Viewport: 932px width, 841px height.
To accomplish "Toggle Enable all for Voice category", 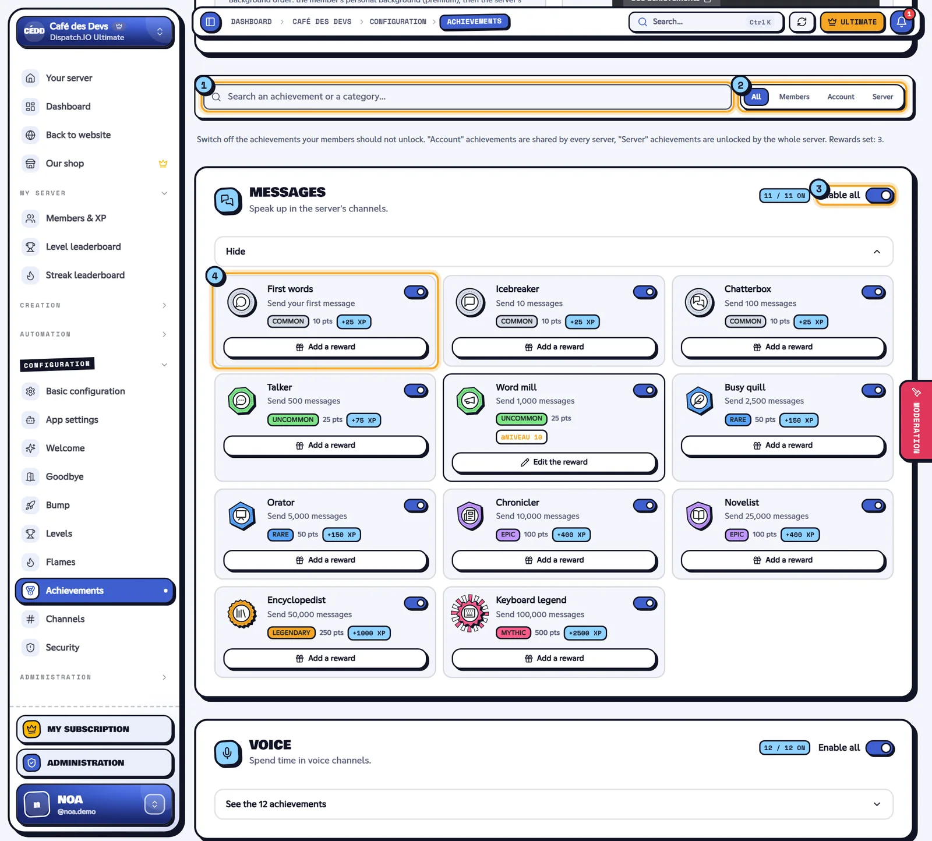I will tap(880, 748).
